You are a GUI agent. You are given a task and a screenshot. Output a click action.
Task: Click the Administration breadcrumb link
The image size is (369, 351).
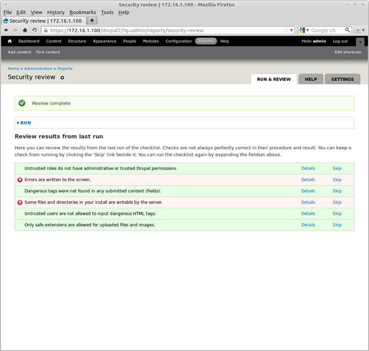pos(38,68)
